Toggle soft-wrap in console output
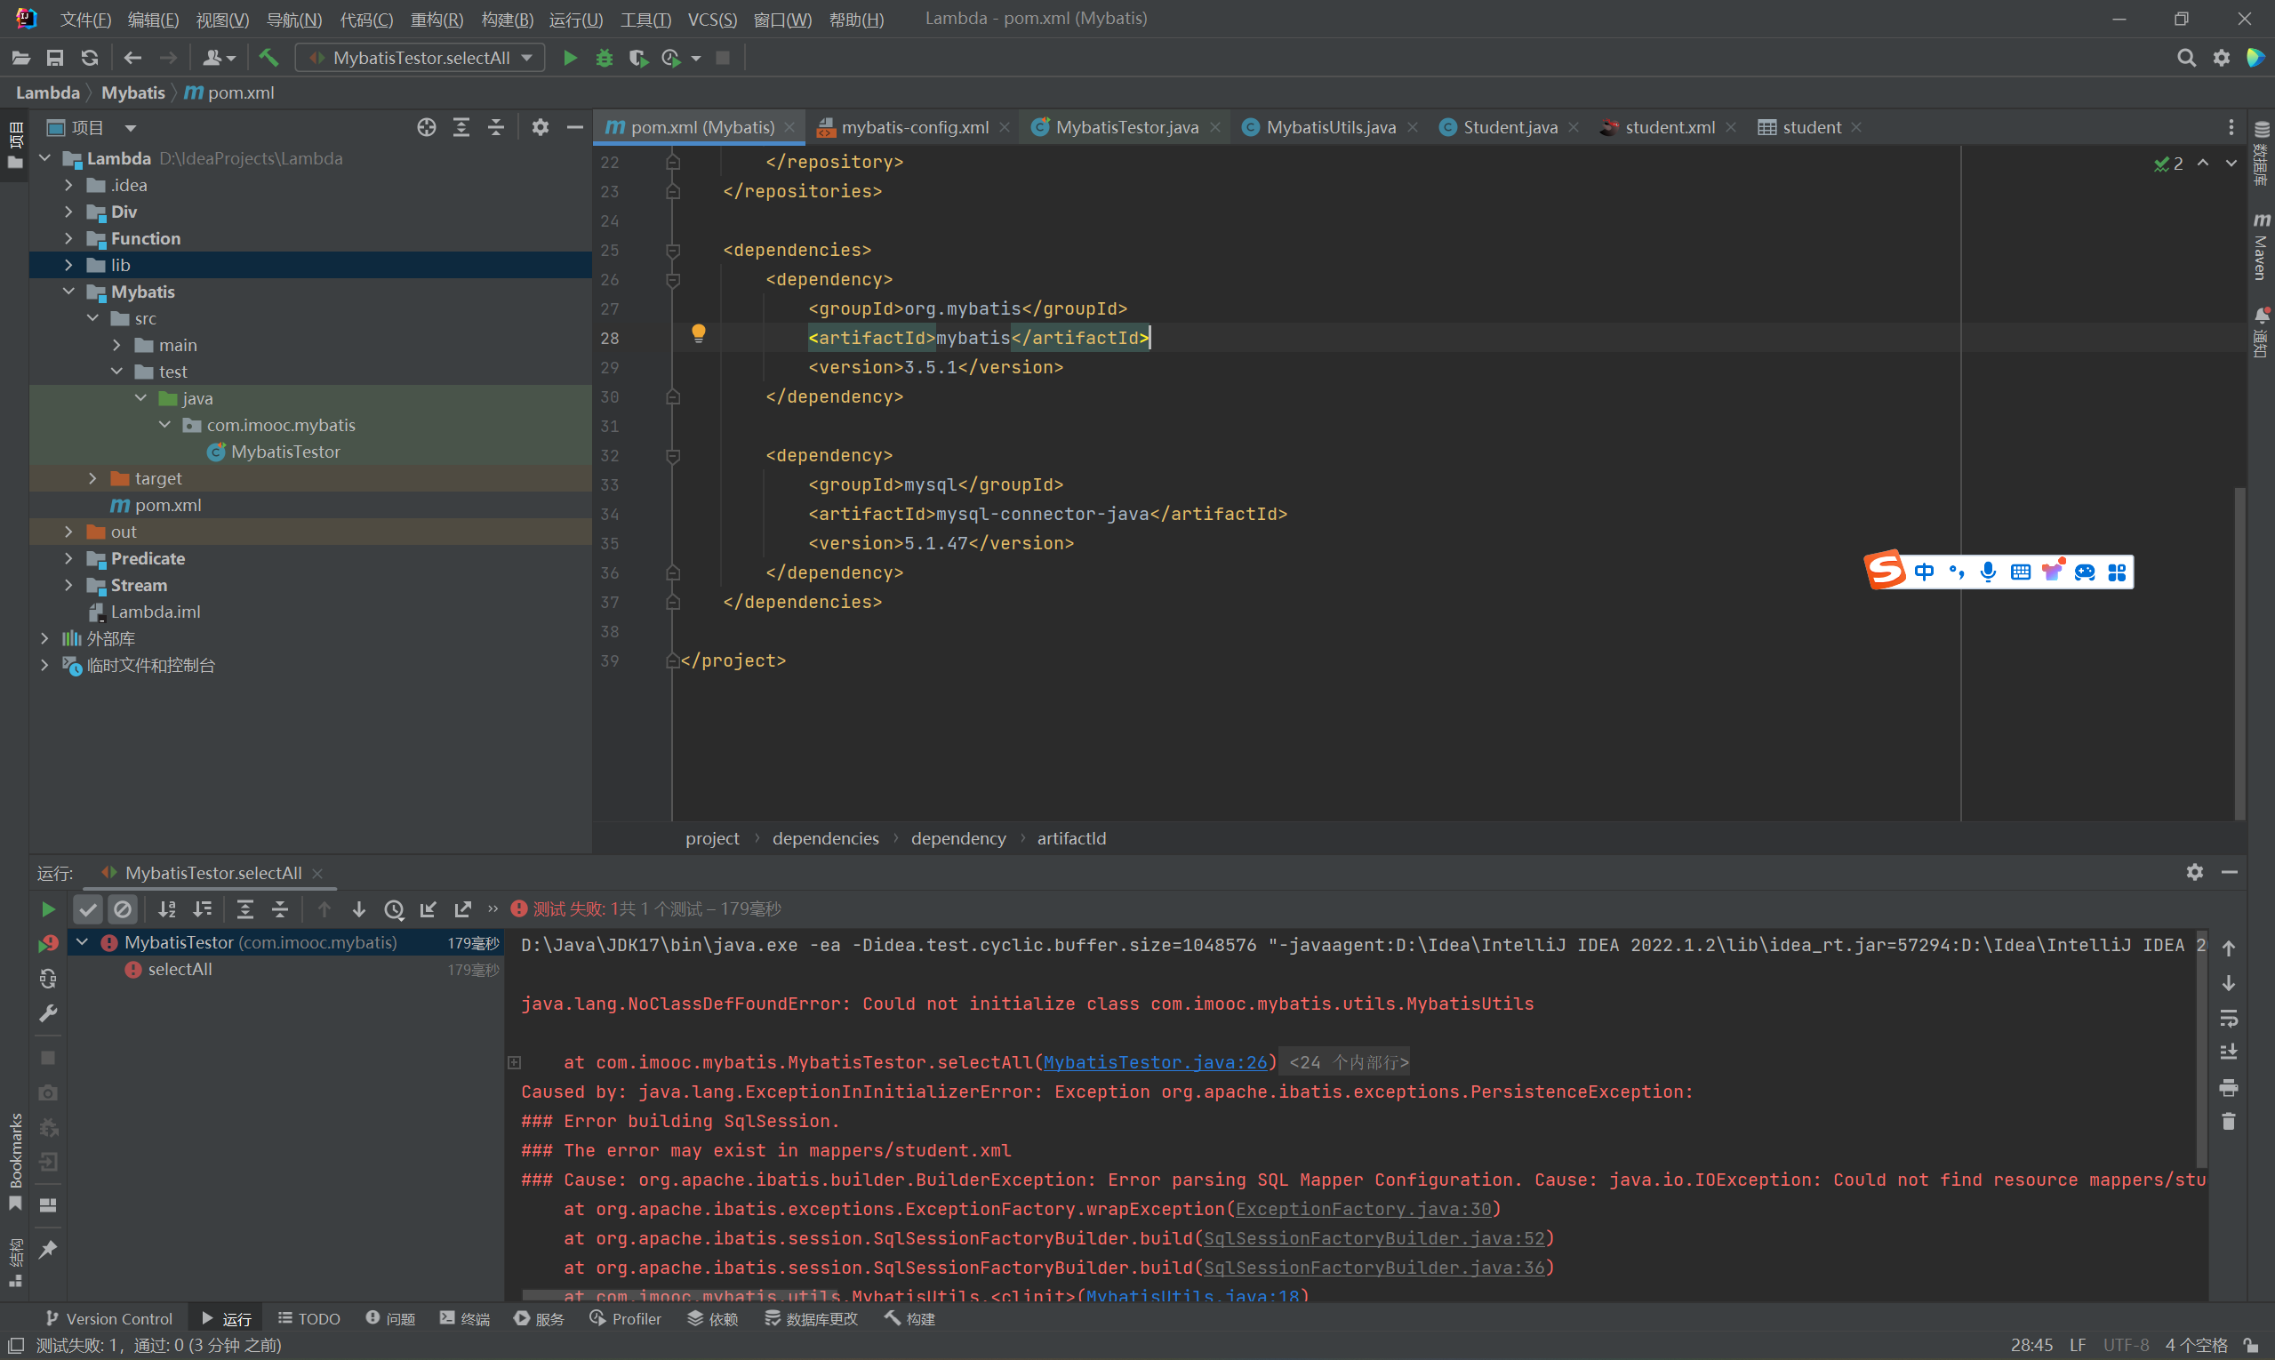2275x1360 pixels. (2228, 1017)
